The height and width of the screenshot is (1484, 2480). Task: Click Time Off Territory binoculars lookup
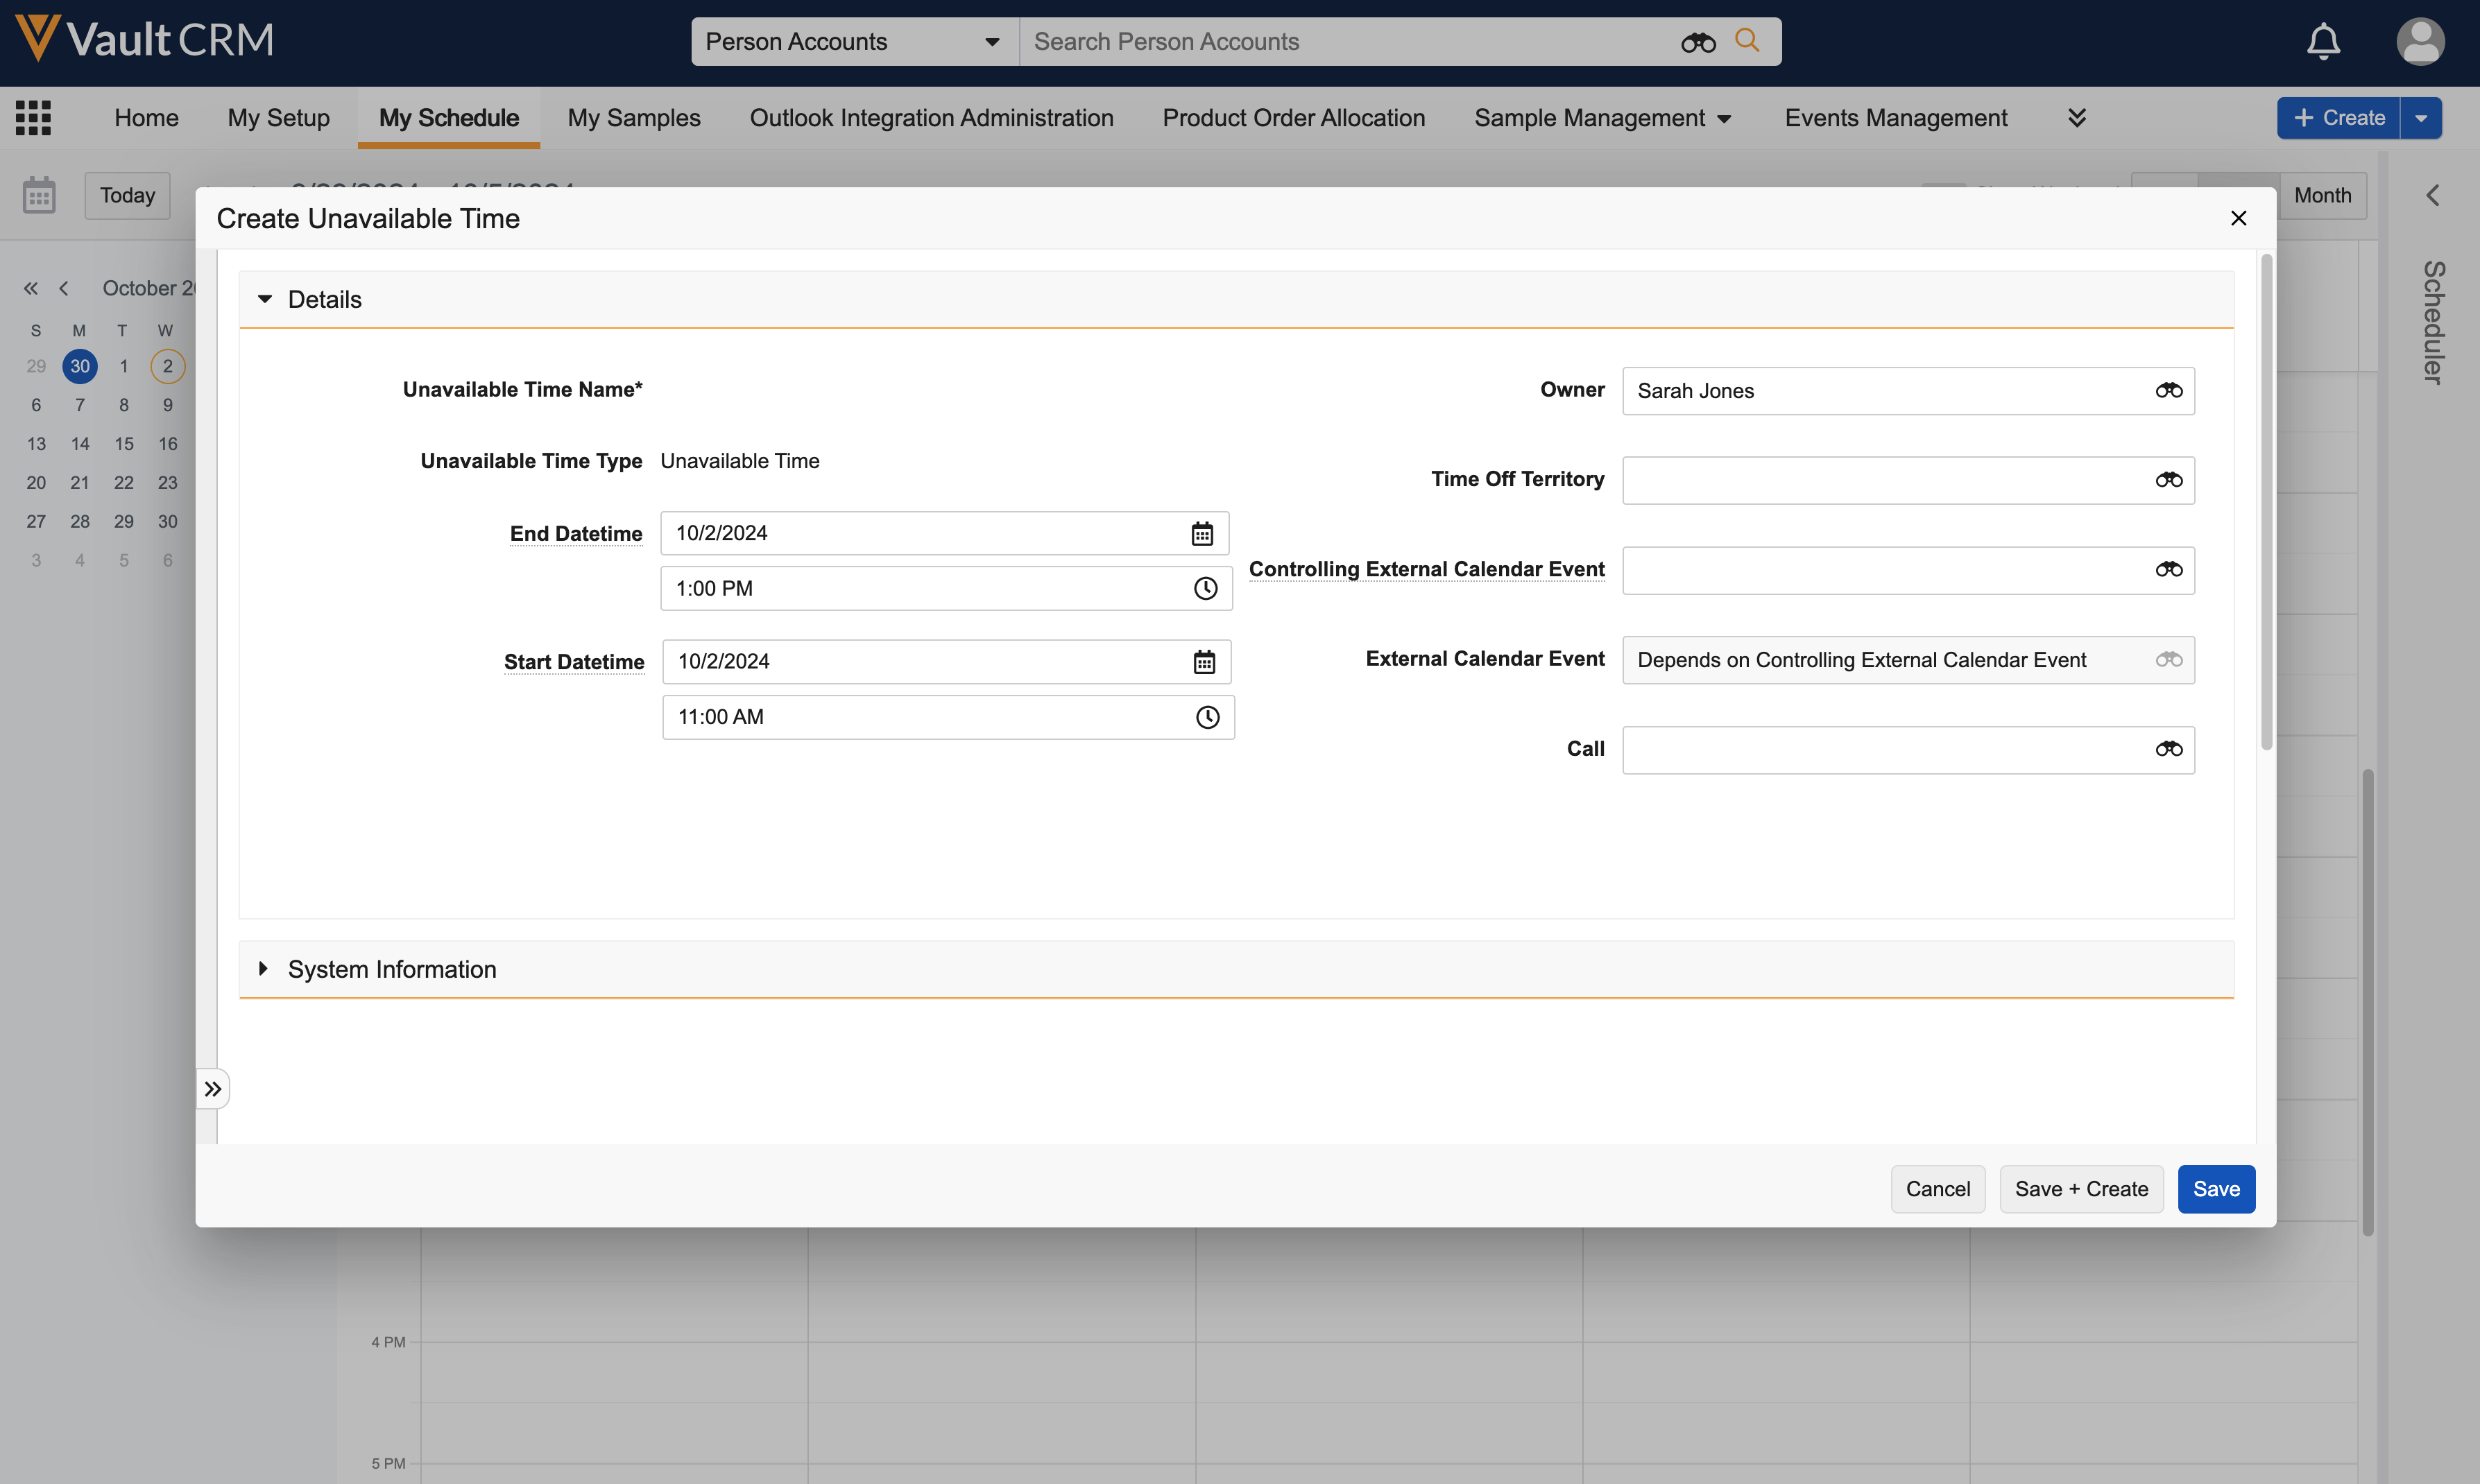2168,480
